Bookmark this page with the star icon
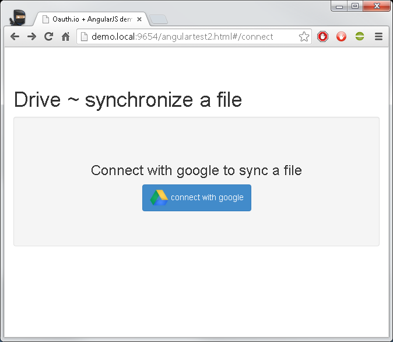This screenshot has width=393, height=342. tap(304, 37)
